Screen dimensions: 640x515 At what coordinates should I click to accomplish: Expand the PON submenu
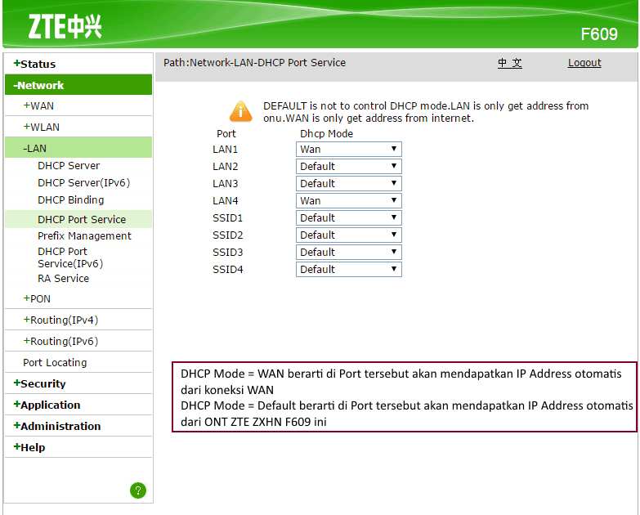[x=37, y=298]
